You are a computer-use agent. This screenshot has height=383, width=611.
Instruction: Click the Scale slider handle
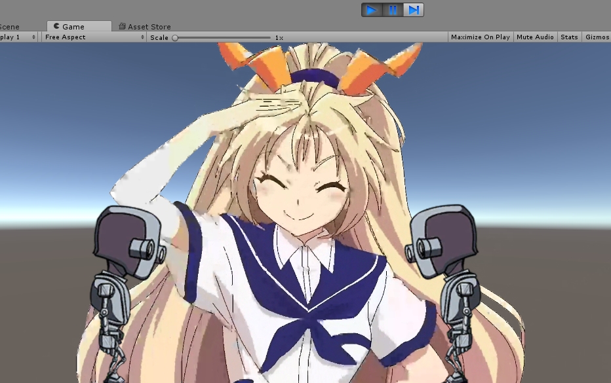point(175,38)
